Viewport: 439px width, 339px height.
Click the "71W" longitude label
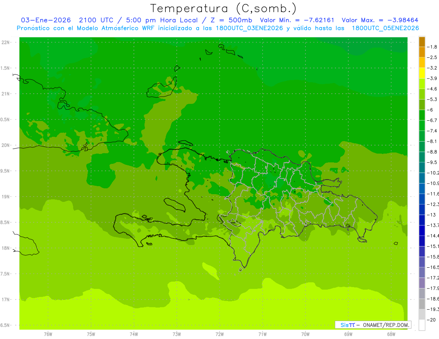(x=262, y=334)
